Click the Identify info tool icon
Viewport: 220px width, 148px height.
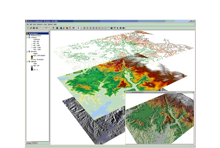(120, 28)
